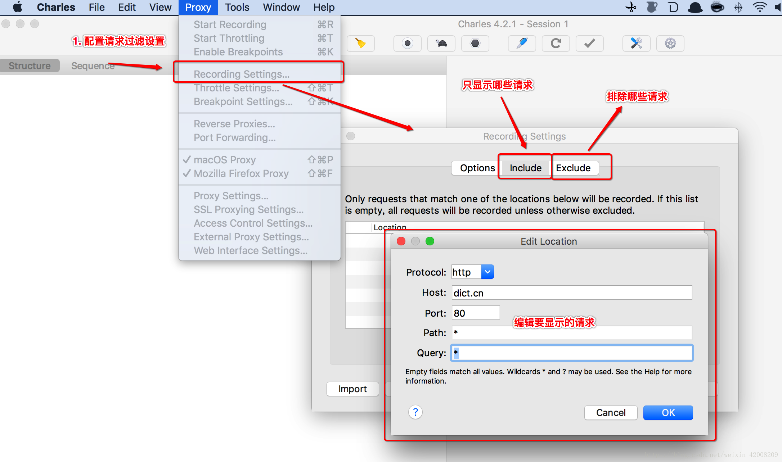The image size is (782, 462).
Task: Click the Query input field
Action: [x=572, y=353]
